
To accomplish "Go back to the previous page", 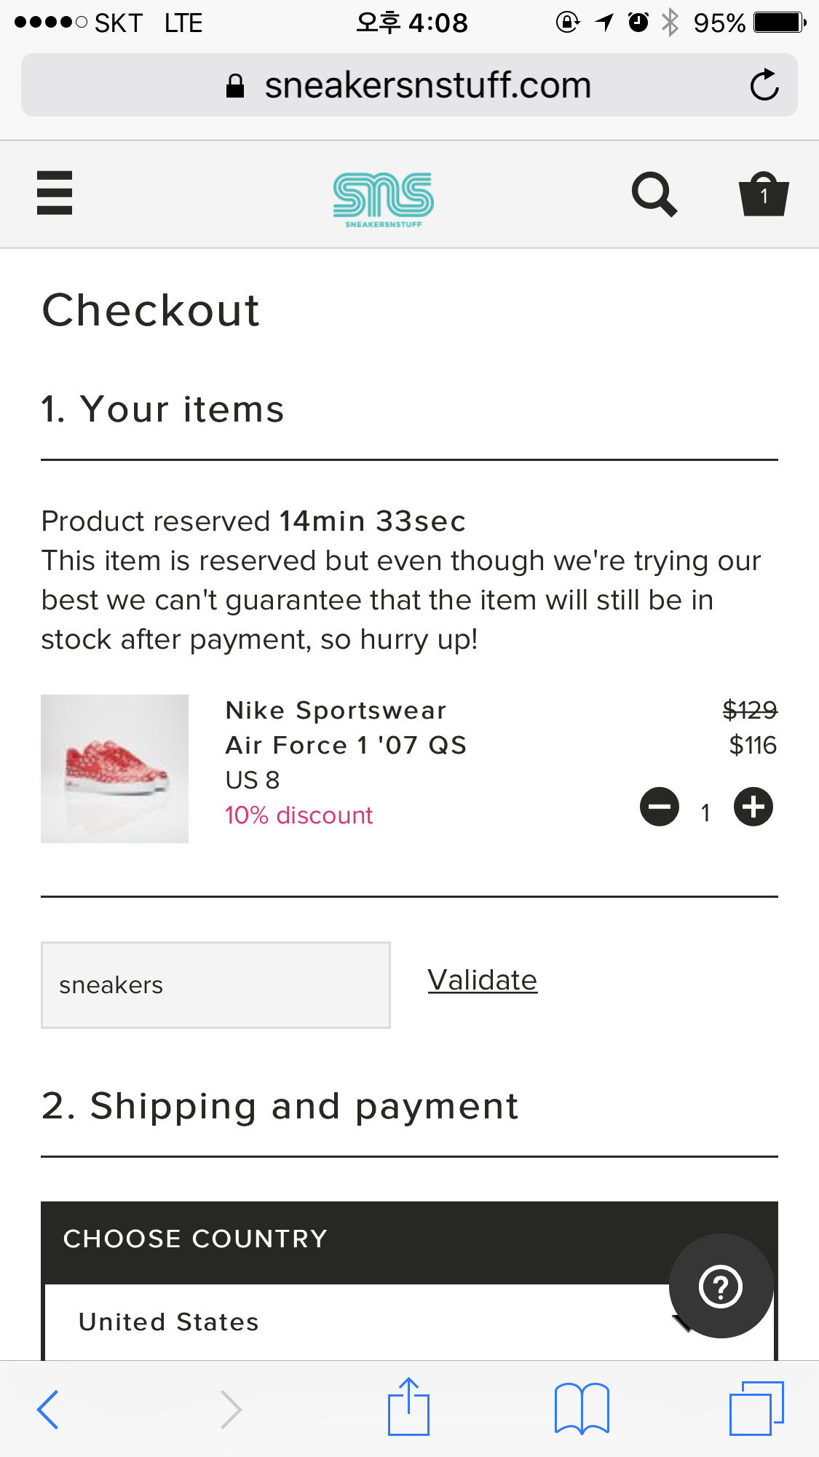I will [48, 1409].
